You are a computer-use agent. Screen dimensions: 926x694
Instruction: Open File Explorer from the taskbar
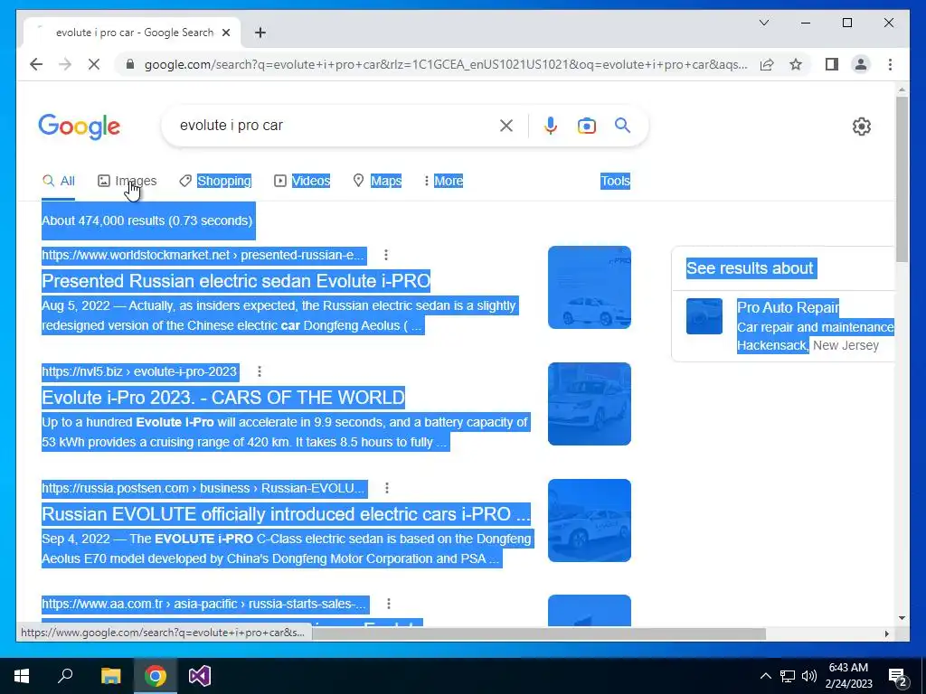[x=110, y=676]
